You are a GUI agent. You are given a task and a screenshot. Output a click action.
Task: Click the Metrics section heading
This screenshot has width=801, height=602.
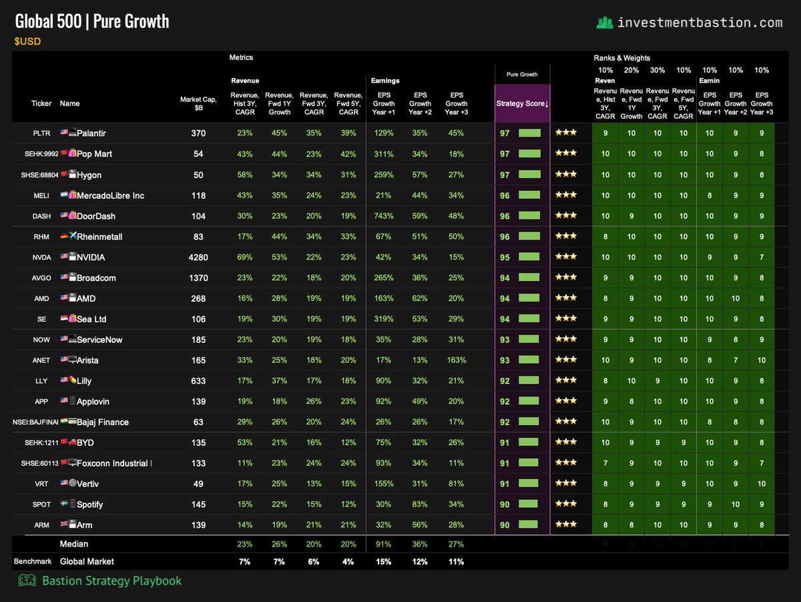241,58
